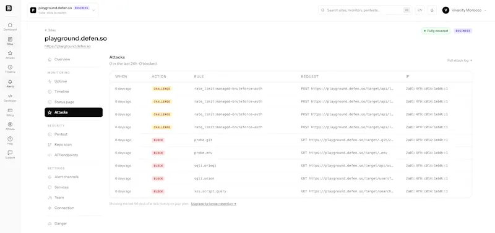Image resolution: width=495 pixels, height=233 pixels.
Task: Open Overview in site menu
Action: (x=74, y=59)
